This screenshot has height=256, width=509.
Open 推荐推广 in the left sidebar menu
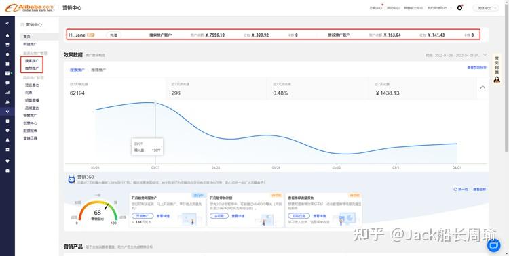[x=32, y=68]
